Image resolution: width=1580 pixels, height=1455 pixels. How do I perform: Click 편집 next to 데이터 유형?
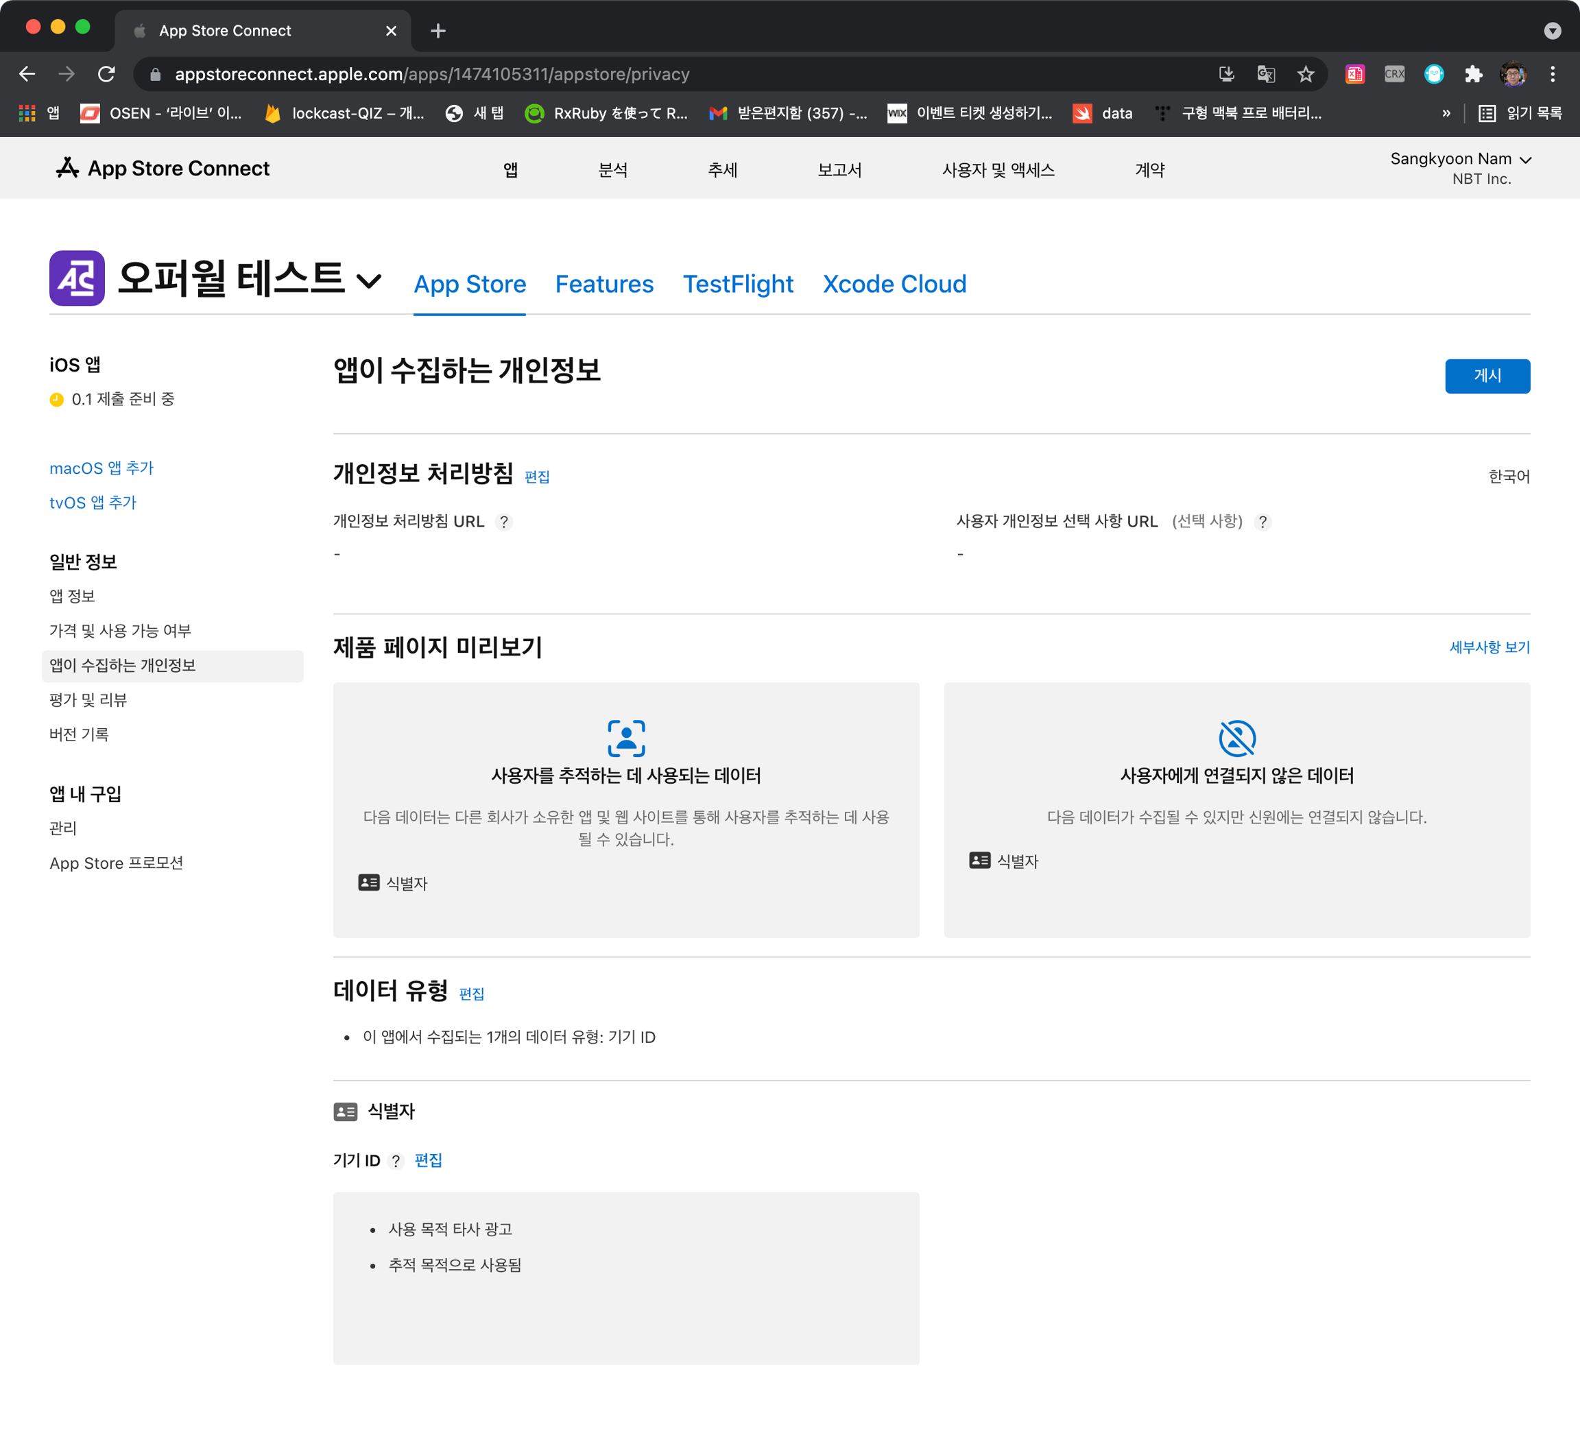pyautogui.click(x=470, y=994)
